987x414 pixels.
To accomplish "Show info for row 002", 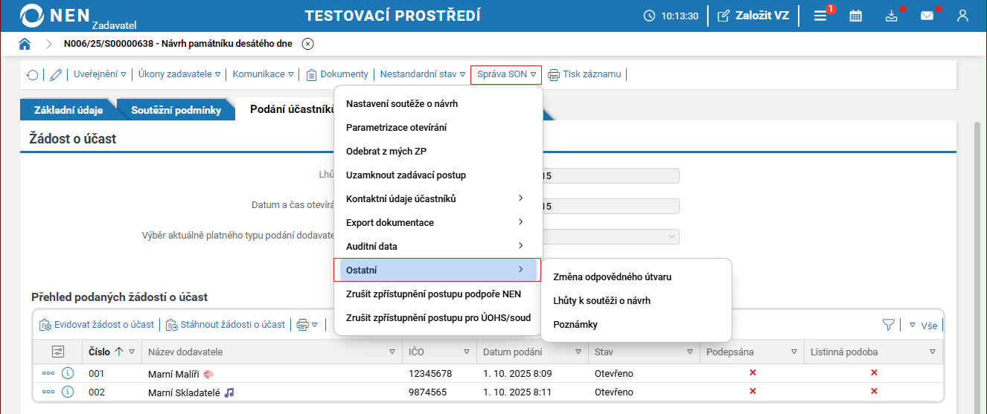I will (68, 392).
